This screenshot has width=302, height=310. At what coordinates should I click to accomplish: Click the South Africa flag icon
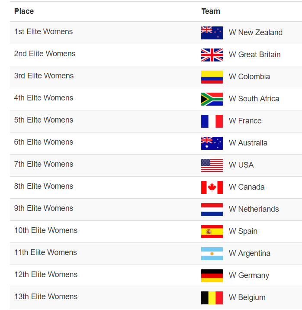pyautogui.click(x=212, y=99)
